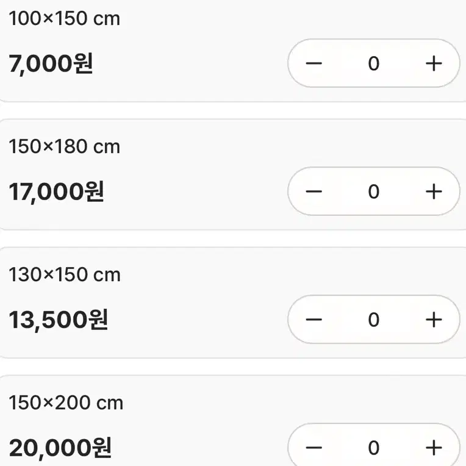This screenshot has height=466, width=466.
Task: Select the 150×180 cm size label
Action: click(x=65, y=146)
